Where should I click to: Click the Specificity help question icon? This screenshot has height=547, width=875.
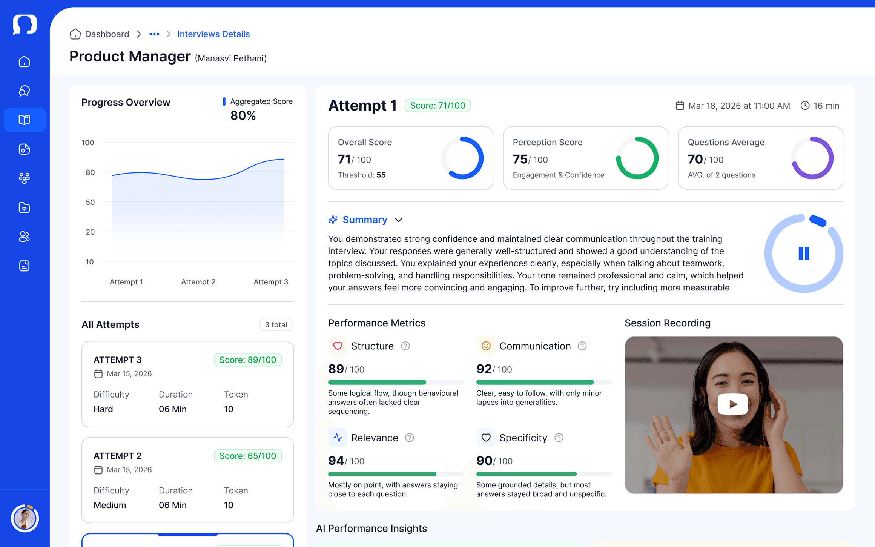click(x=559, y=438)
